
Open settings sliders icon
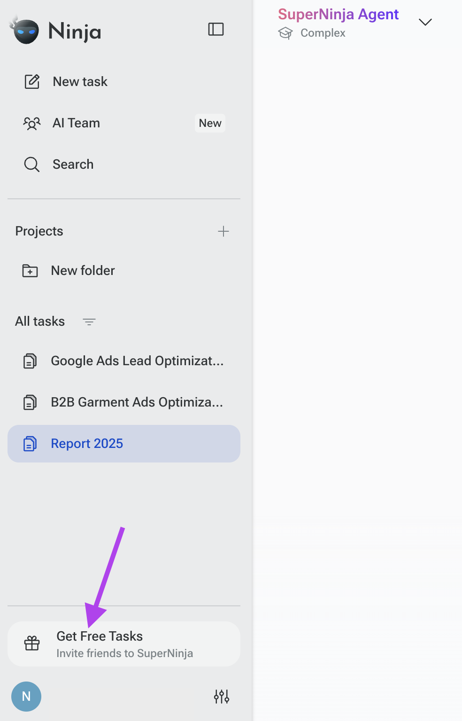(x=222, y=697)
